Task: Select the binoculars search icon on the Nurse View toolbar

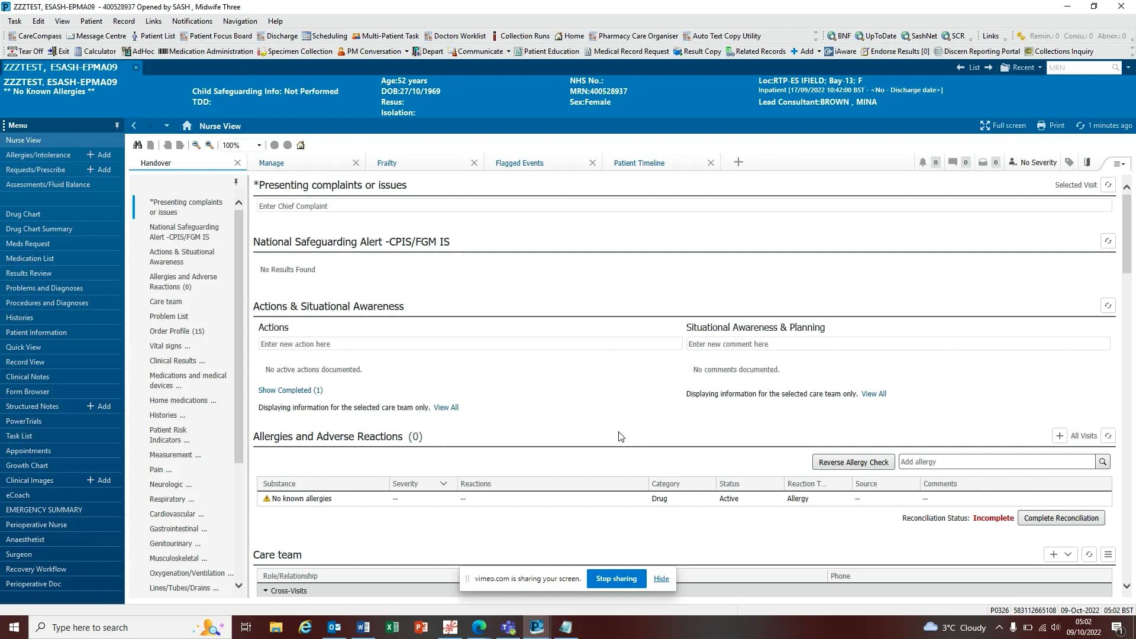Action: tap(138, 145)
